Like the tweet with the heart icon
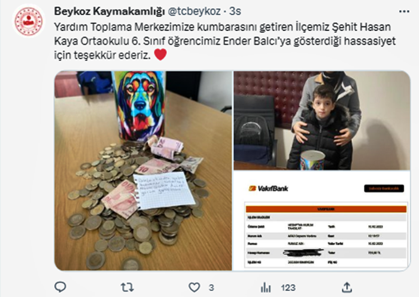 click(x=195, y=287)
